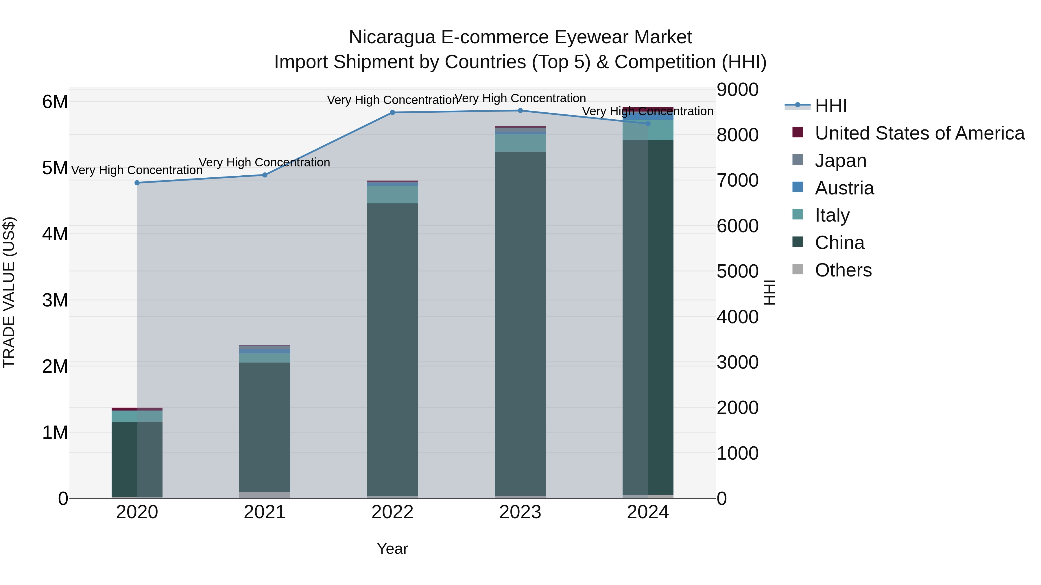The height and width of the screenshot is (585, 1041).
Task: Select the 2024 HHI data point
Action: [x=648, y=124]
